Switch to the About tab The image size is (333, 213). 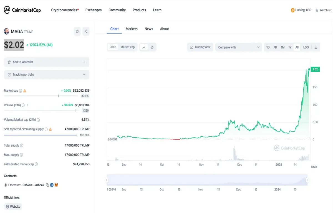click(x=165, y=29)
